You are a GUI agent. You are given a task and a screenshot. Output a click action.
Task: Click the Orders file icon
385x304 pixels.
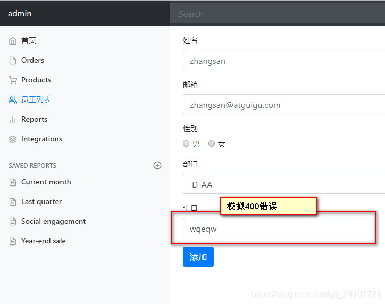click(13, 61)
